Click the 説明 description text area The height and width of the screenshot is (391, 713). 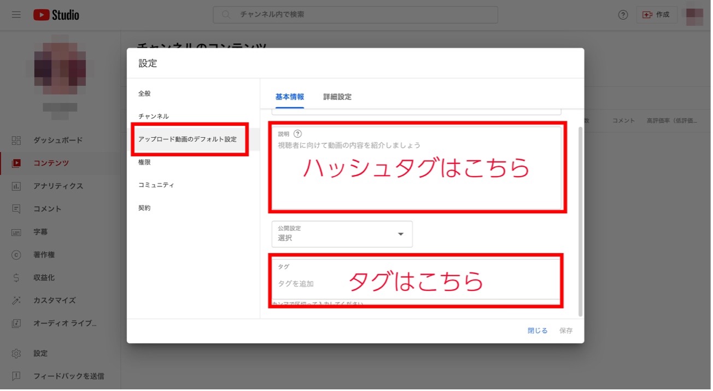tap(417, 168)
